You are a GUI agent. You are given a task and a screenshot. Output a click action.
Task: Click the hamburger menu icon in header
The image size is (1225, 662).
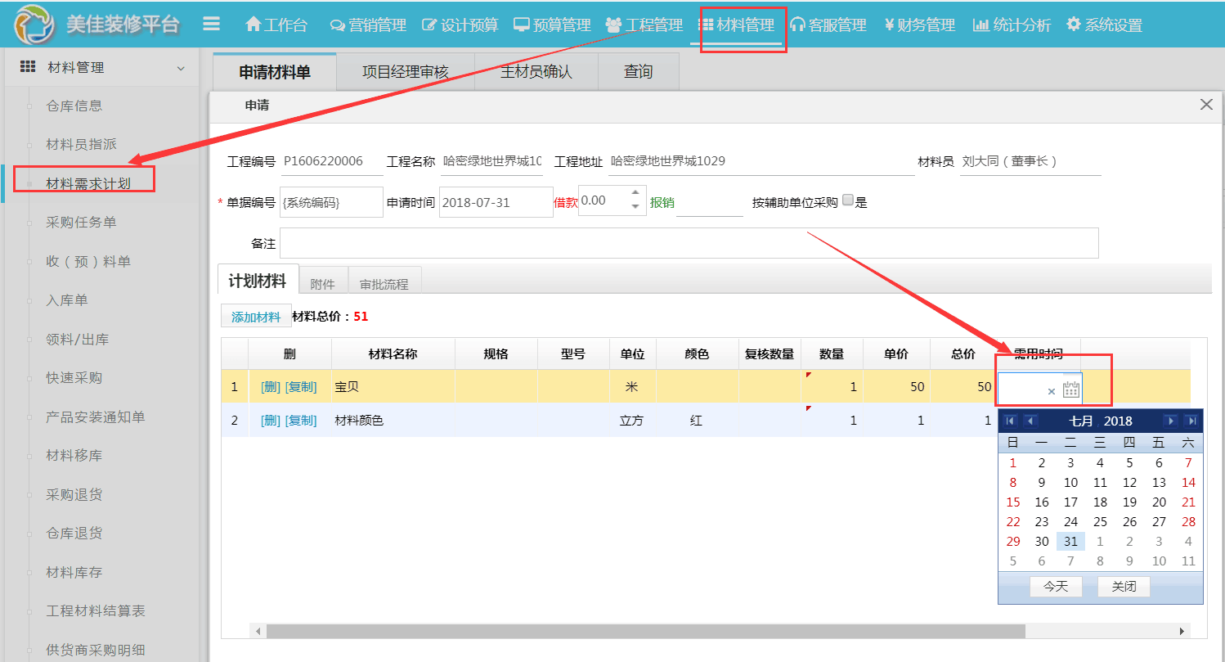pos(211,25)
